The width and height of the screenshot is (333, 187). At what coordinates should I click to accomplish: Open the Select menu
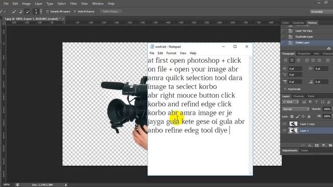click(x=61, y=4)
